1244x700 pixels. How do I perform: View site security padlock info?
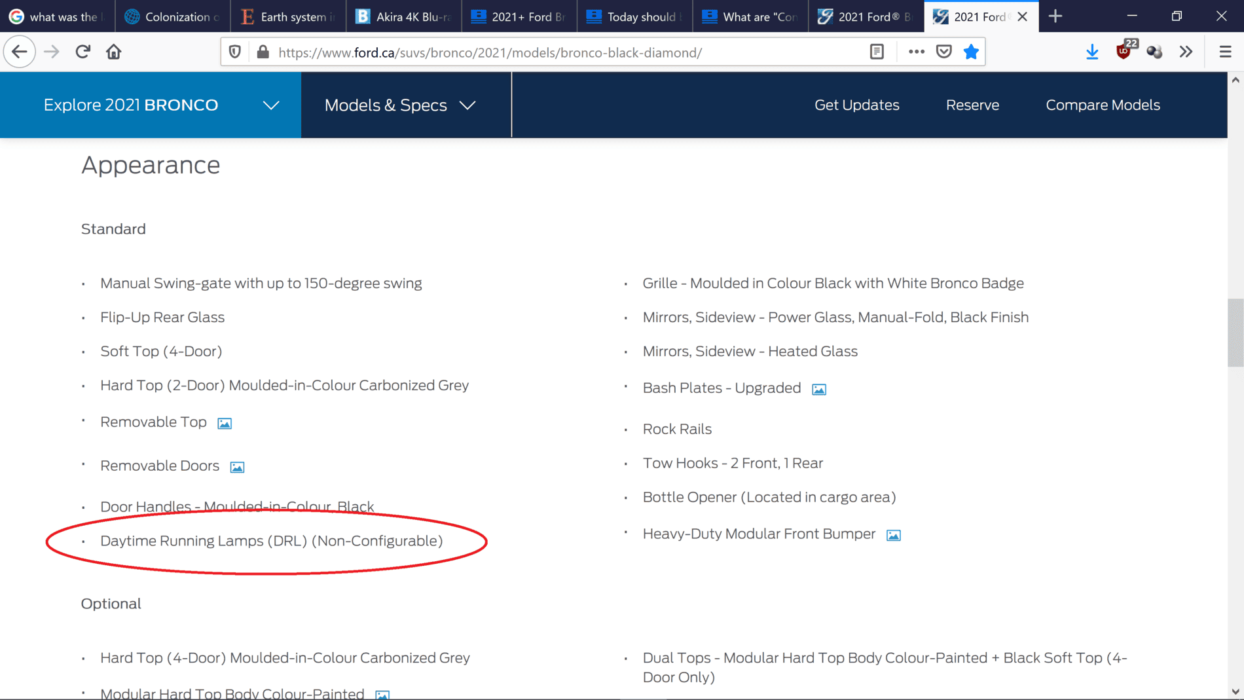coord(263,52)
